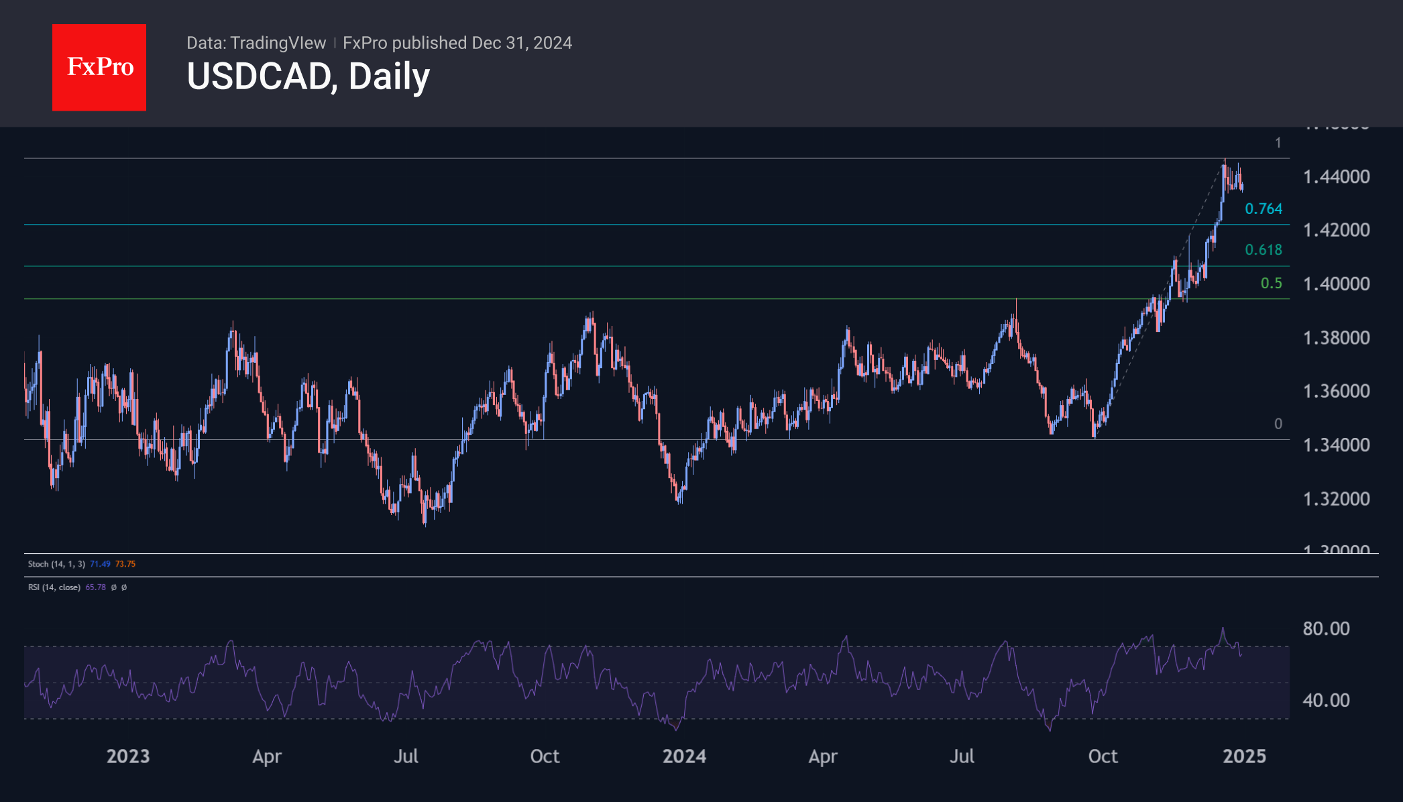Click the Data: TradingView source text
The image size is (1403, 802).
(256, 43)
